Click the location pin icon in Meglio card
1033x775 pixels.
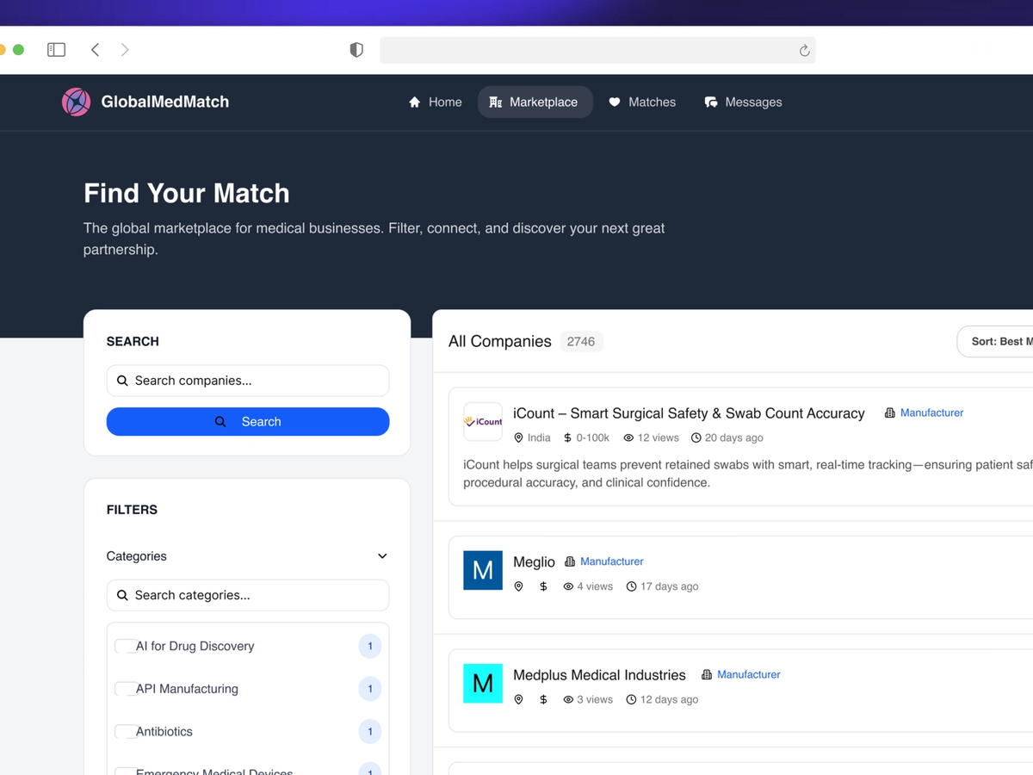[x=518, y=586]
